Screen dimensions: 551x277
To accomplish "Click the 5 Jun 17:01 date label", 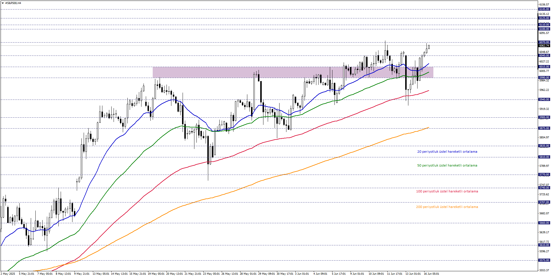I will click(338, 274).
